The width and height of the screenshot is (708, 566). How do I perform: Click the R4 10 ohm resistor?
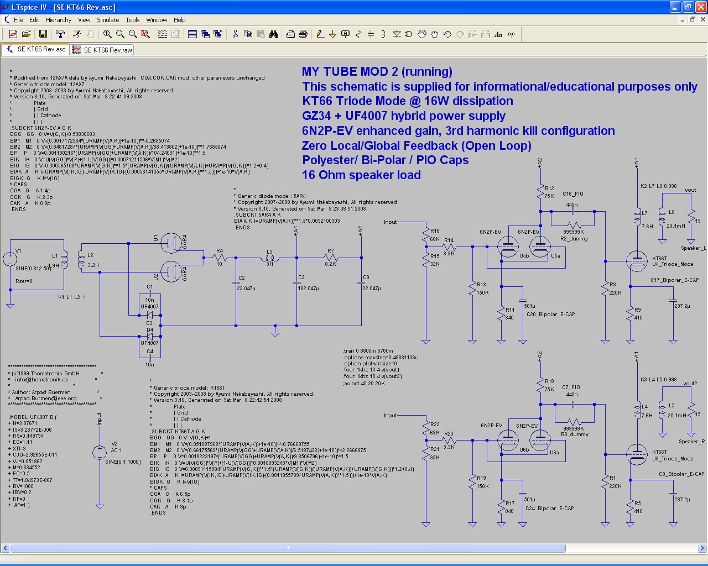[220, 258]
